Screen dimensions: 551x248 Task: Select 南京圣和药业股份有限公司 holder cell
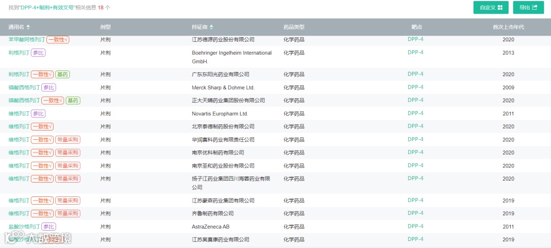pyautogui.click(x=223, y=165)
